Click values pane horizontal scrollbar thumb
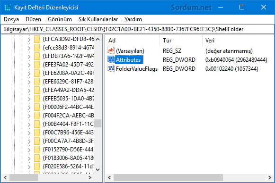275x183 pixels. coord(168,178)
